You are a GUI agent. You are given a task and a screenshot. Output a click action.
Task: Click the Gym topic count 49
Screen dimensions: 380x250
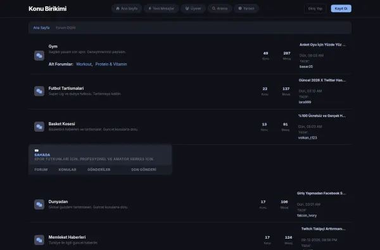tap(265, 53)
